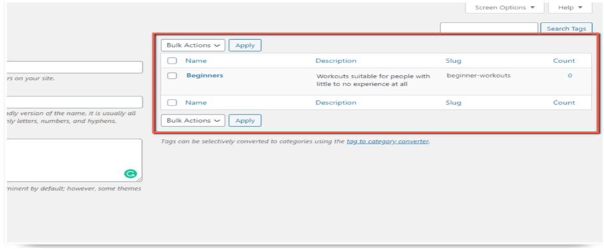The image size is (604, 249).
Task: Focus the tag slug input field
Action: coord(74,102)
